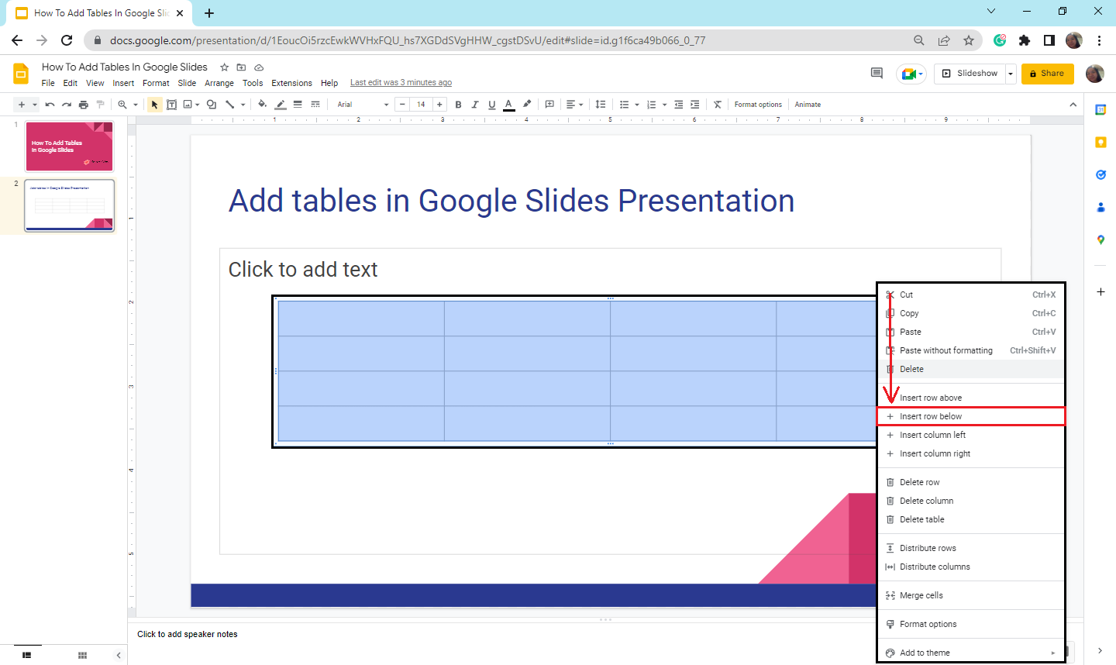Select the cursor Select tool
Image resolution: width=1116 pixels, height=665 pixels.
(x=155, y=105)
